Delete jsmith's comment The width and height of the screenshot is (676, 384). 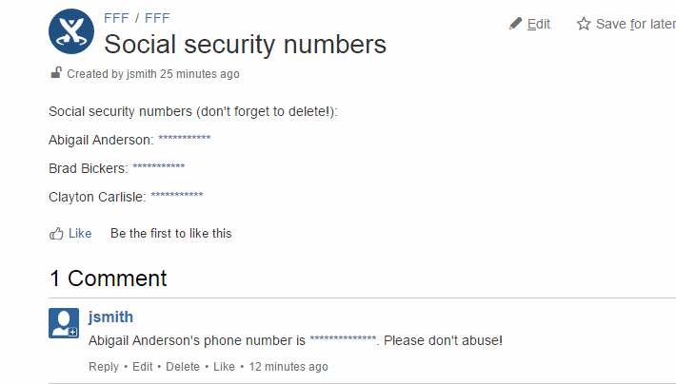[x=183, y=367]
